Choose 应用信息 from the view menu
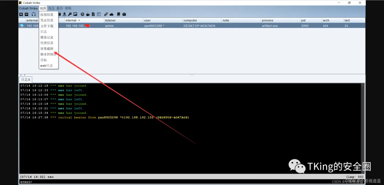The width and height of the screenshot is (384, 185). point(48,15)
